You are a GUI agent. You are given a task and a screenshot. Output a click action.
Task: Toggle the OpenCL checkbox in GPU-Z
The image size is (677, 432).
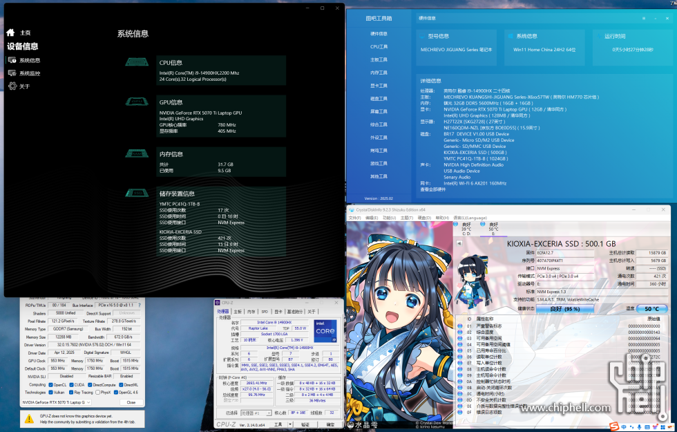[x=50, y=384]
